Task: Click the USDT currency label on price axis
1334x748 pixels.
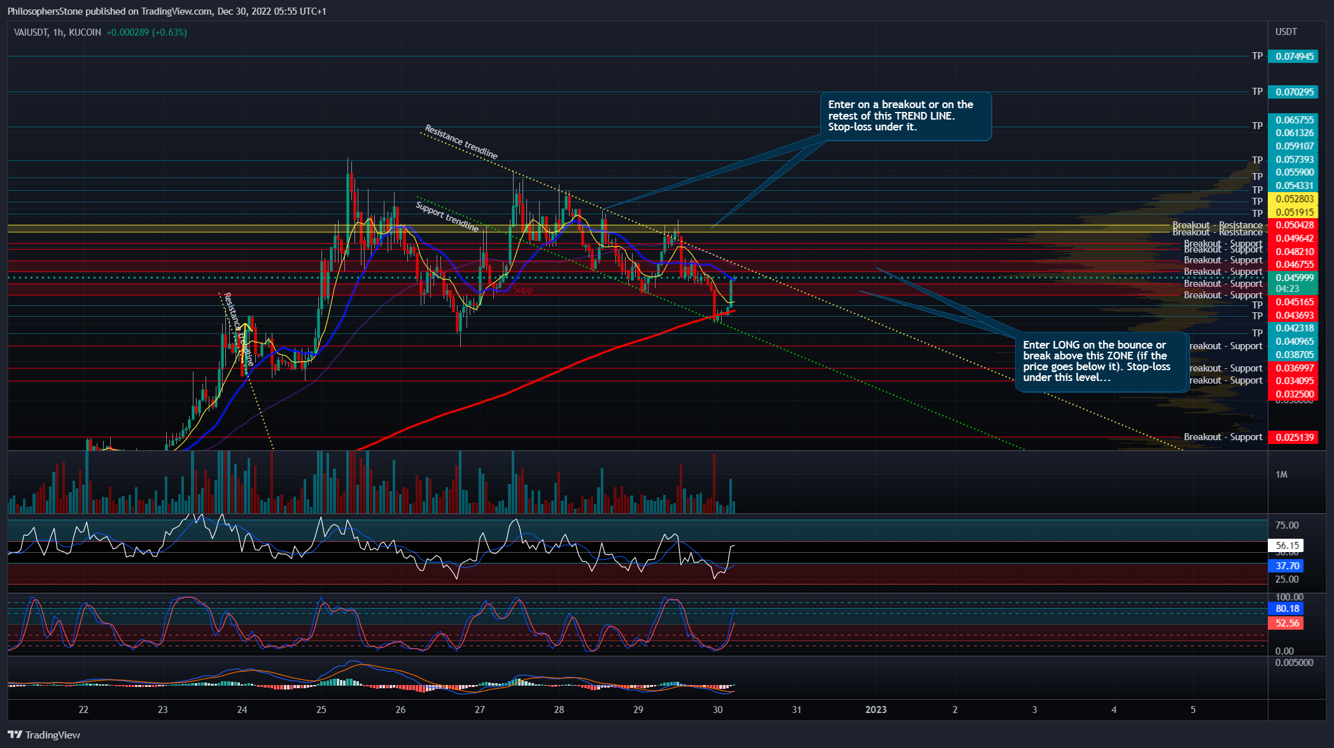Action: pos(1286,32)
